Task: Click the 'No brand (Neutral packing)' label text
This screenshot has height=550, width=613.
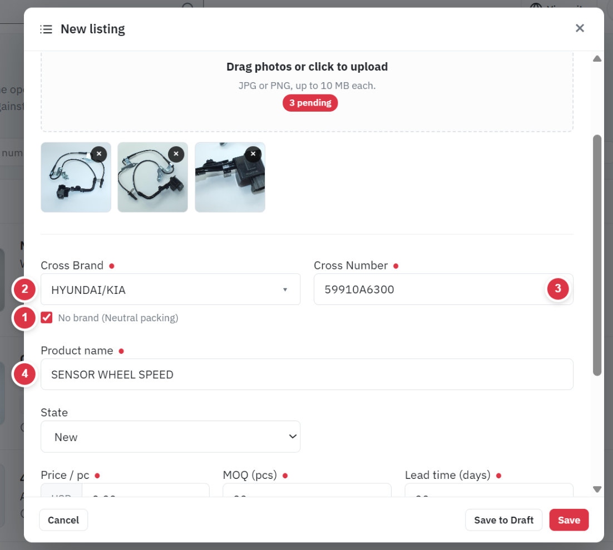Action: point(118,318)
